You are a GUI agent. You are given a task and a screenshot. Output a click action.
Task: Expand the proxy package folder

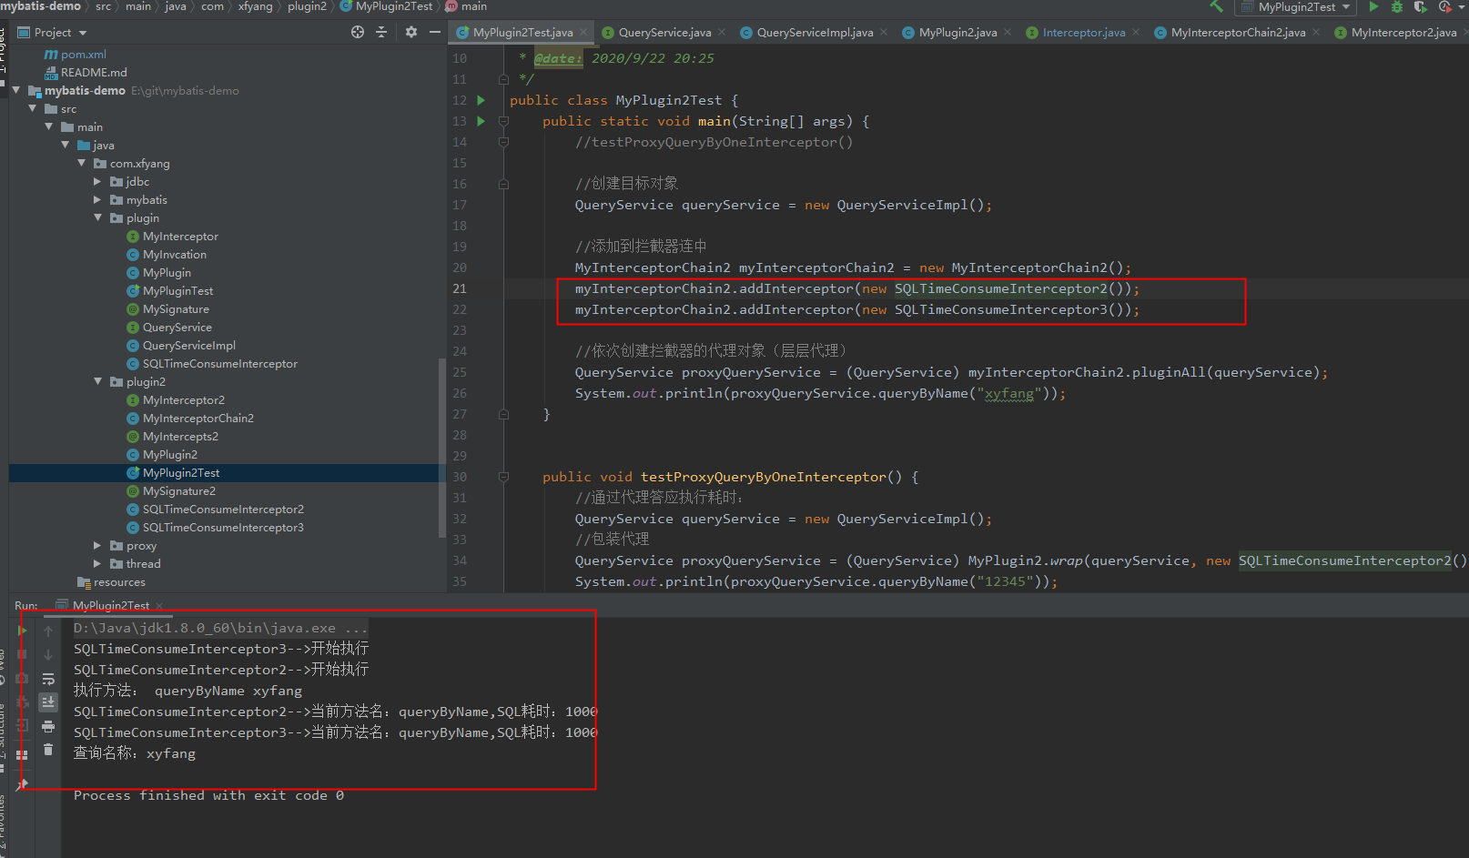pos(97,546)
